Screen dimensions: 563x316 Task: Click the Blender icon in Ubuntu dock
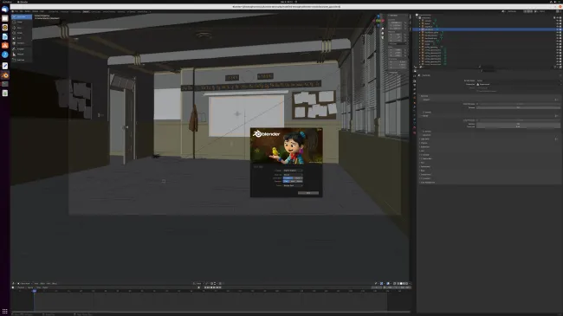[5, 75]
